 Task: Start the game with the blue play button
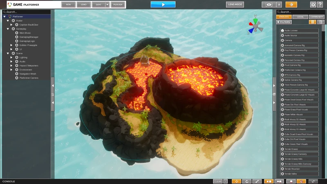(x=163, y=4)
